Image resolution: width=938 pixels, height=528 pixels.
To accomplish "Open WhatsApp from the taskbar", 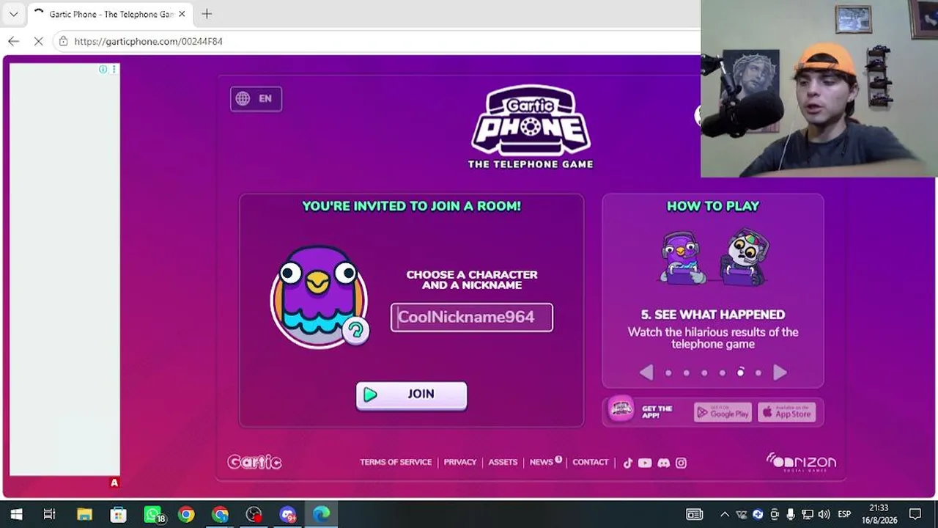I will (x=152, y=514).
